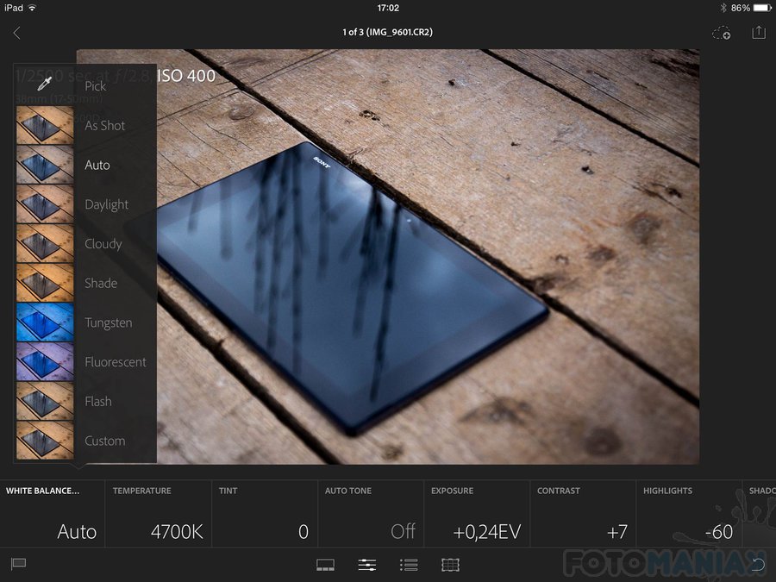Tap the Shade preview thumbnail
The image size is (776, 582).
click(45, 283)
